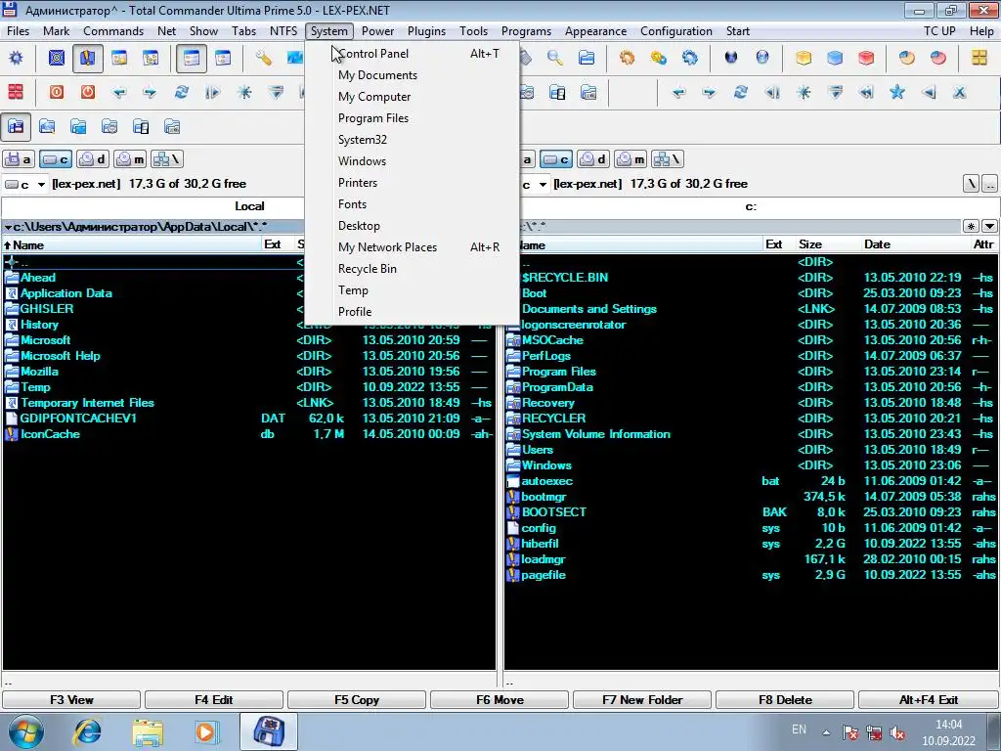Click the F3 View button
1001x751 pixels.
71,700
